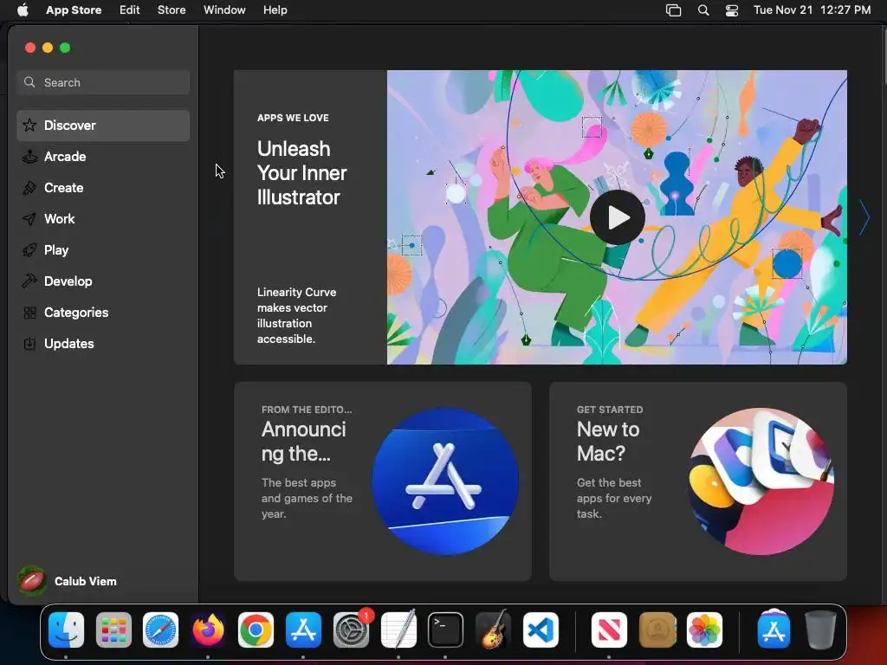Image resolution: width=887 pixels, height=665 pixels.
Task: Open the Discover section in sidebar
Action: (x=103, y=126)
